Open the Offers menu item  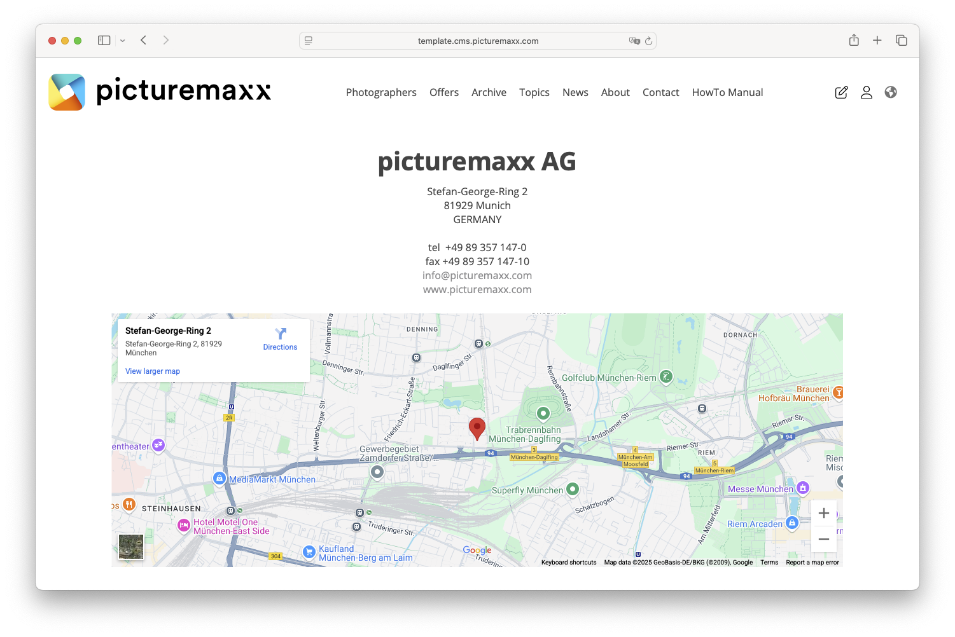point(444,92)
